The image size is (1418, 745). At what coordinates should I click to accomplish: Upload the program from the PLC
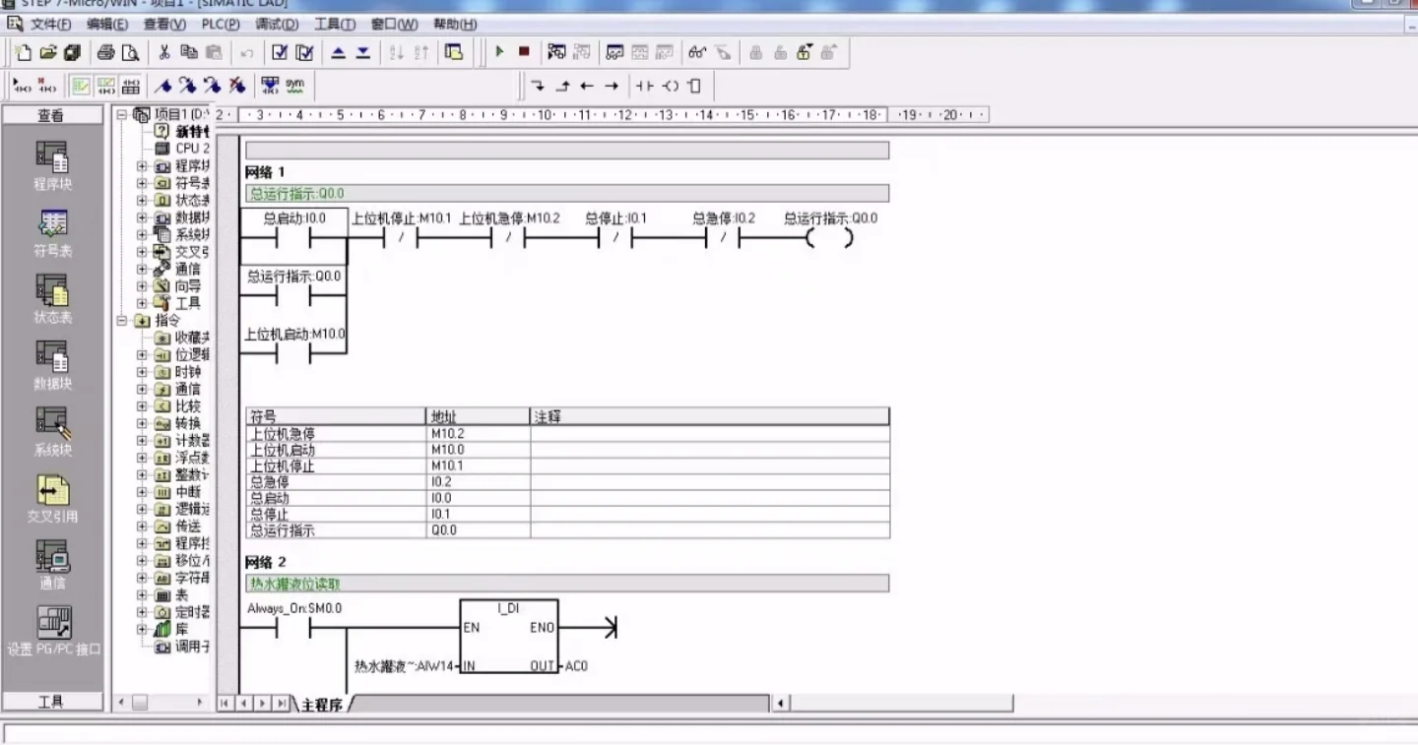tap(339, 53)
